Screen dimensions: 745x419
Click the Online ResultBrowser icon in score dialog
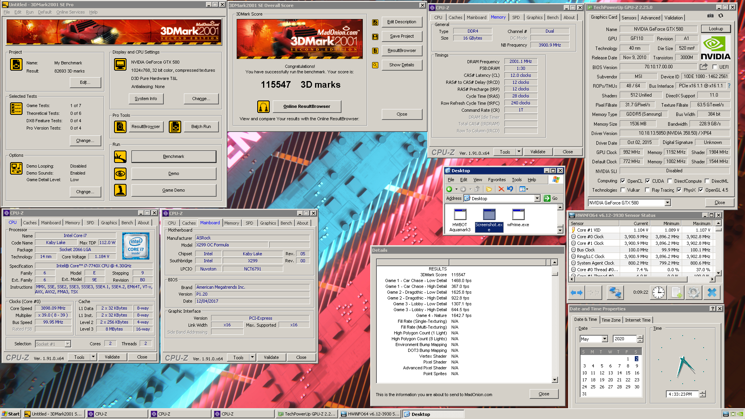click(x=263, y=106)
